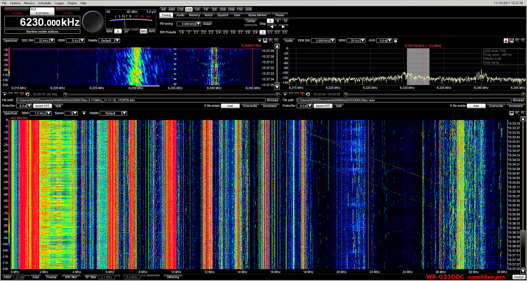
Task: Select µV signal meter units
Action: (127, 31)
